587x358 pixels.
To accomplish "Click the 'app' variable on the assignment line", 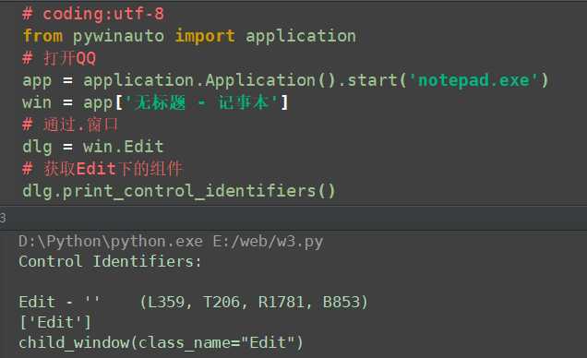I will pos(37,81).
